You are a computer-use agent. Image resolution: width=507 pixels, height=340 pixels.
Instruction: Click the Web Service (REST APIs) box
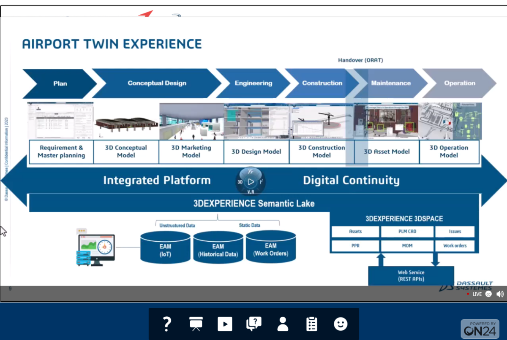click(x=411, y=276)
